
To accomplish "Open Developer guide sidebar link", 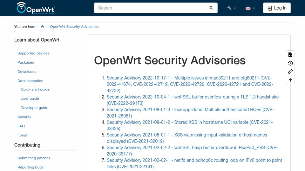I will [x=34, y=108].
